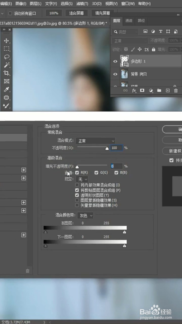Viewport: 182px width, 324px height.
Task: Uncheck the G(G) channel checkbox
Action: tap(96, 173)
